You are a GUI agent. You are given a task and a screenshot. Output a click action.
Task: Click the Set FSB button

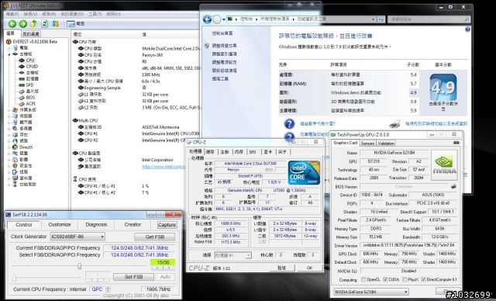[x=133, y=277]
